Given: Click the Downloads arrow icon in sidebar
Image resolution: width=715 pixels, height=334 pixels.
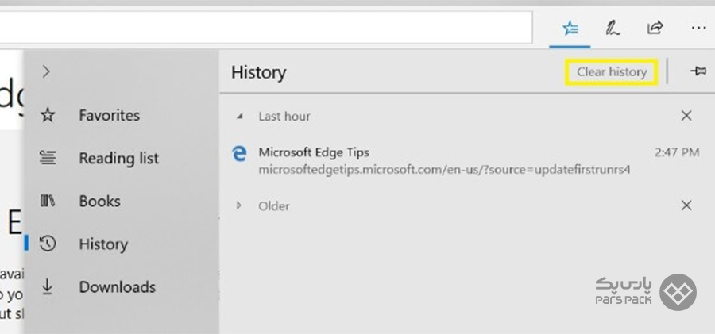Looking at the screenshot, I should (x=47, y=286).
